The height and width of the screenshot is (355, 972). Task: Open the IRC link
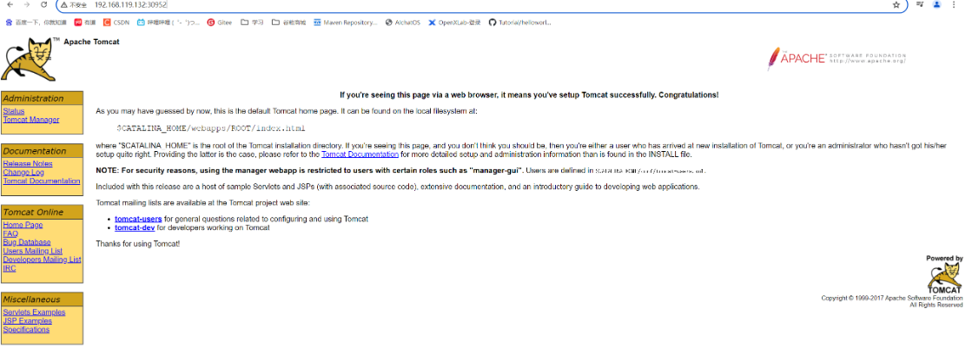tap(10, 268)
